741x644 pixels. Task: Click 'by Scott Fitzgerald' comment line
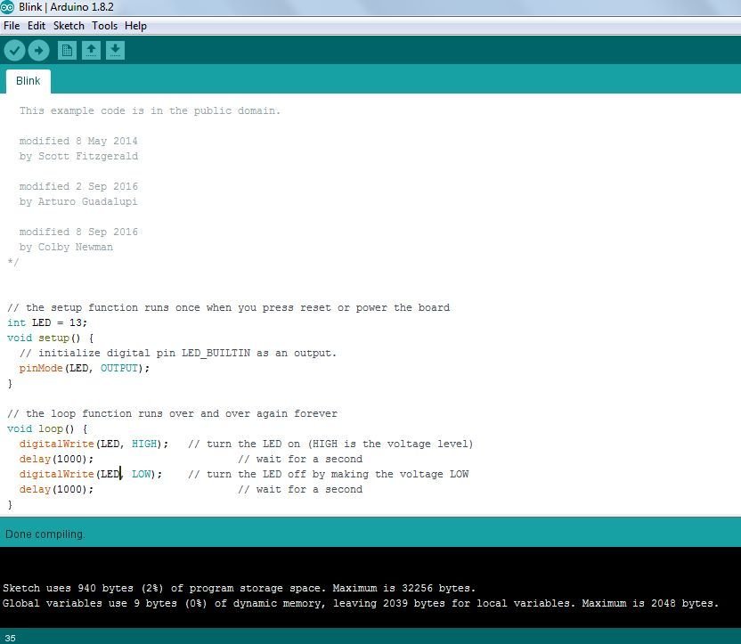[x=78, y=156]
